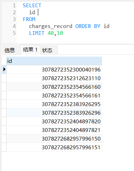Click charges_record table name in query
Screen dimensions: 134x171
(51, 26)
